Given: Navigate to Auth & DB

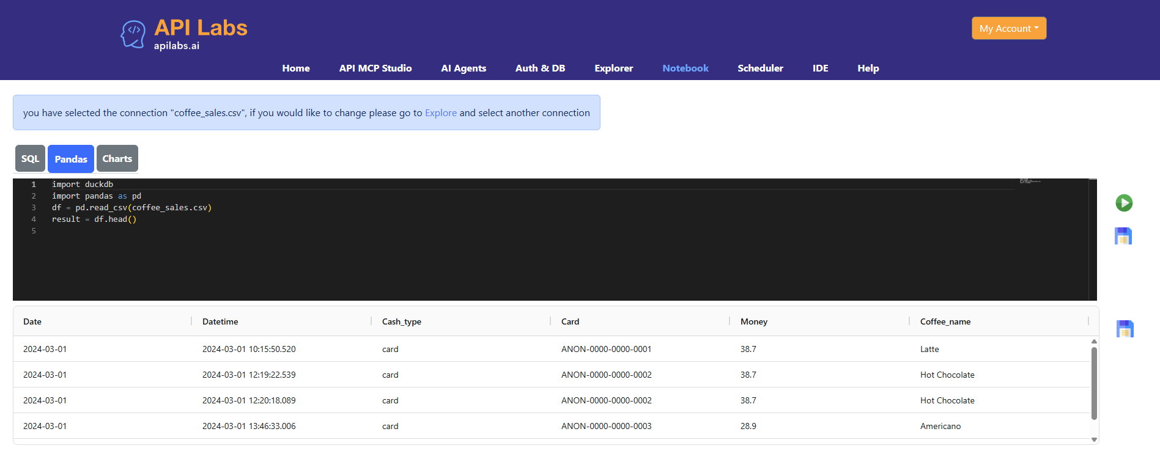Looking at the screenshot, I should click(540, 68).
